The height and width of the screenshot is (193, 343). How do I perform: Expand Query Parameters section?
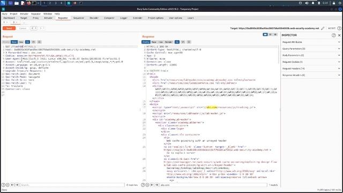[x=311, y=49]
